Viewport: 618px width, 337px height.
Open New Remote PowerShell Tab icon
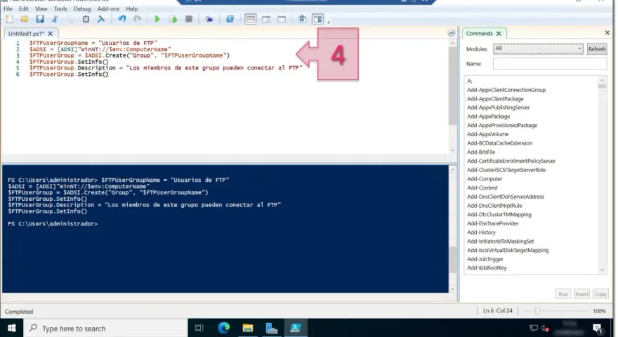tap(209, 19)
